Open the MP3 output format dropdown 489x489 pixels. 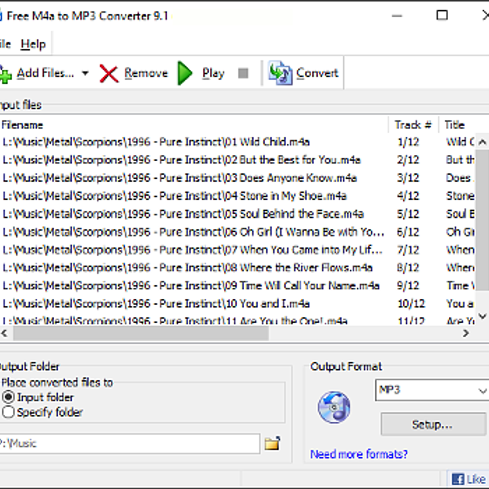tap(432, 390)
